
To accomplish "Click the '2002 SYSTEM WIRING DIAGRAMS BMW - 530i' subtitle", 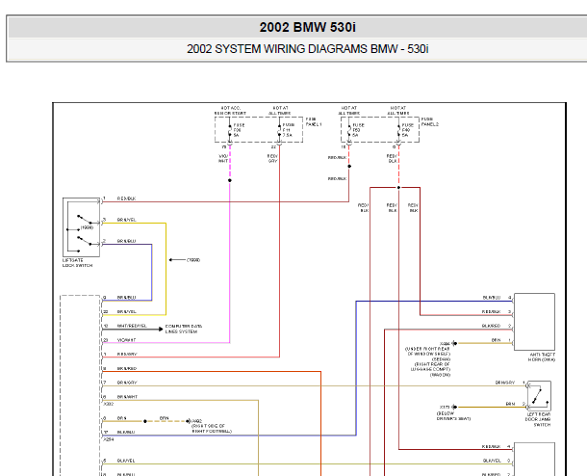I will pos(307,49).
